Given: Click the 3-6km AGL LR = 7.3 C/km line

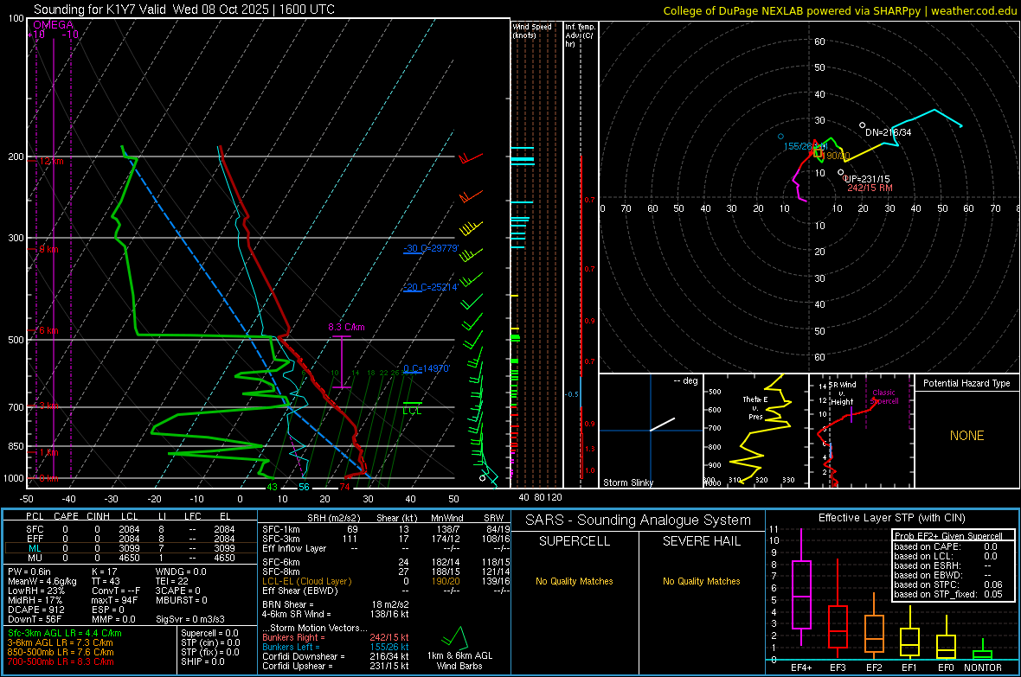Looking at the screenshot, I should 61,642.
